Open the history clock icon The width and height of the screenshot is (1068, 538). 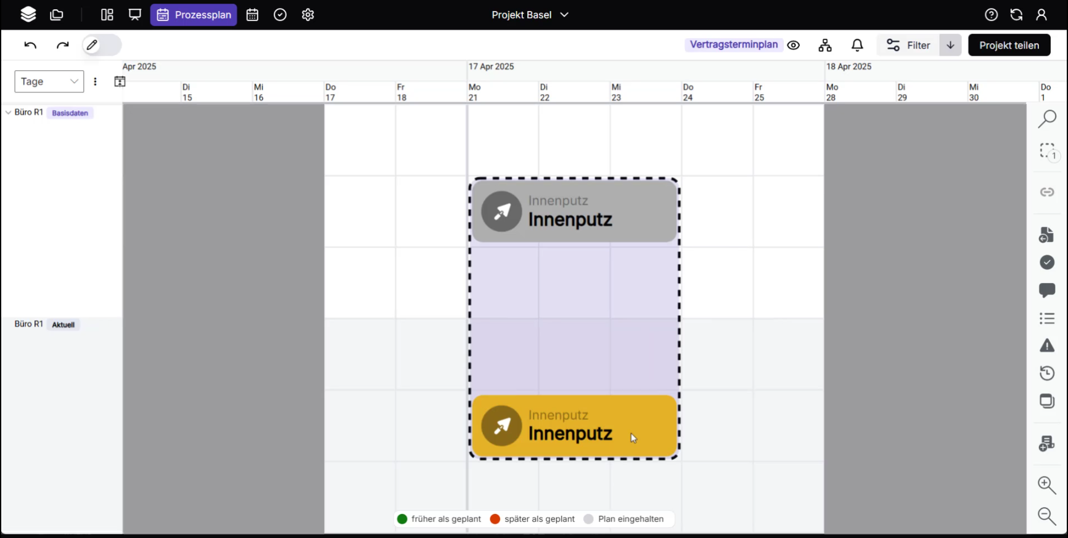(x=1047, y=373)
